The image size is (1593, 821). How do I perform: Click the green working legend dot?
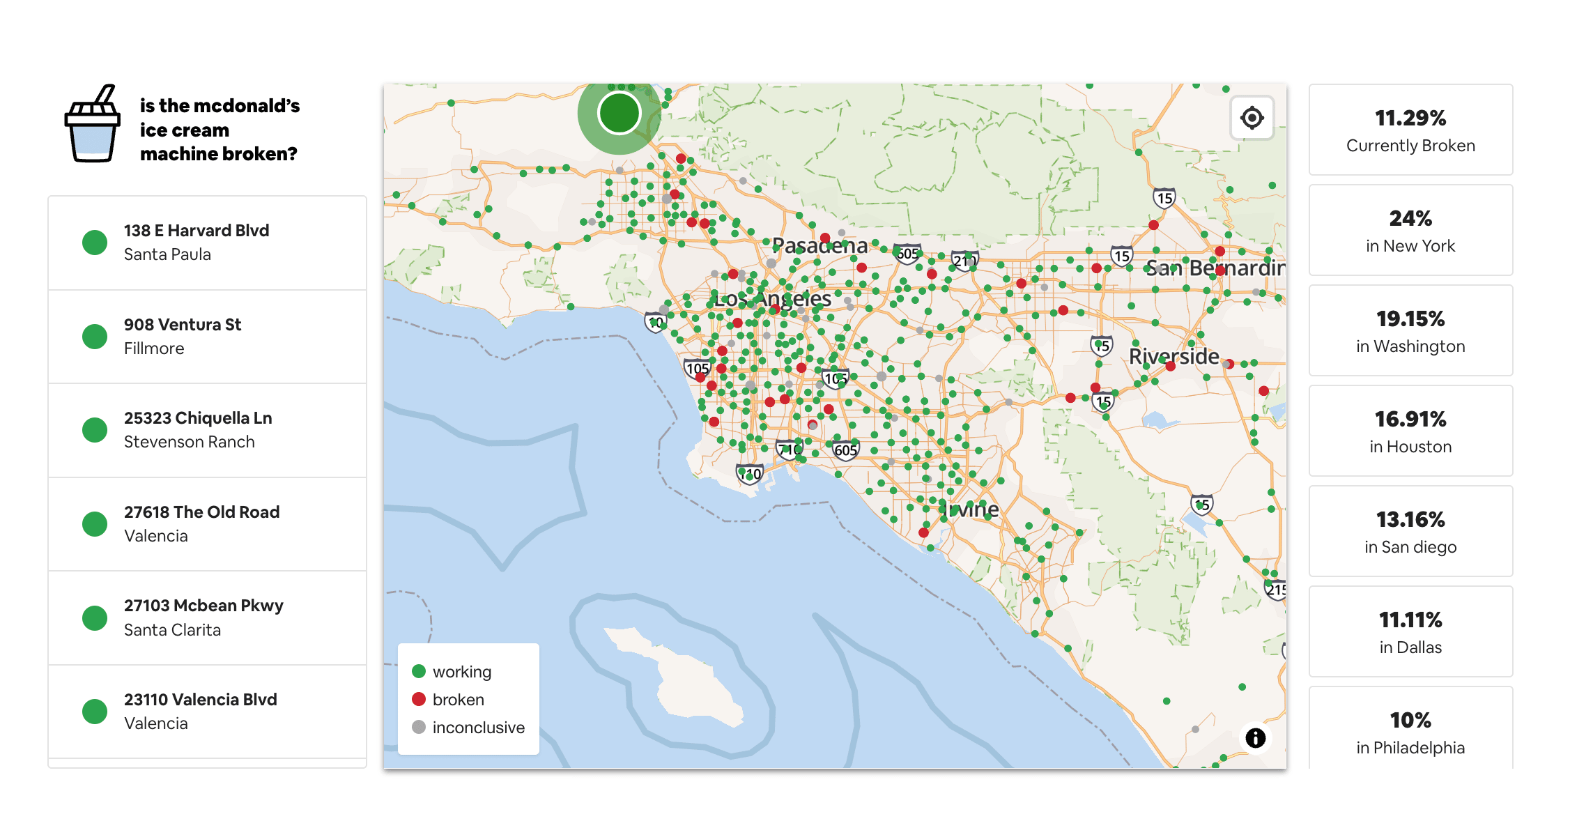(x=419, y=671)
